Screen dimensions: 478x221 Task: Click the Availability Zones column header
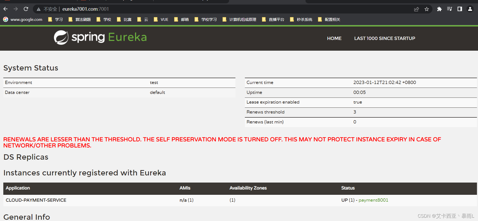tap(248, 188)
